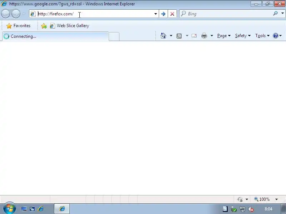Click the Help question mark icon

276,36
